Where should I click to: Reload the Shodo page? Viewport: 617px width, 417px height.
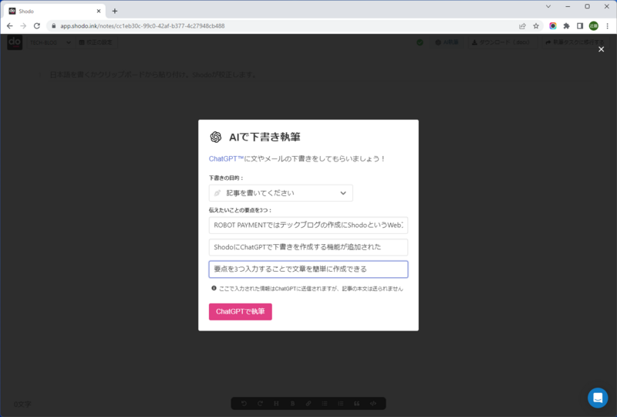tap(37, 26)
